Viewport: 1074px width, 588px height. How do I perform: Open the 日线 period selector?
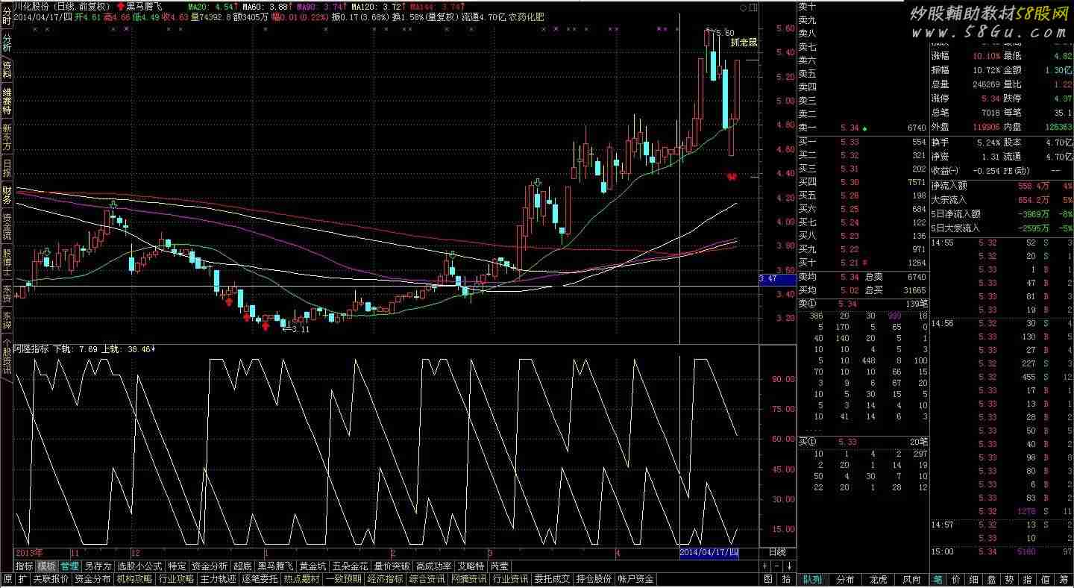(777, 553)
